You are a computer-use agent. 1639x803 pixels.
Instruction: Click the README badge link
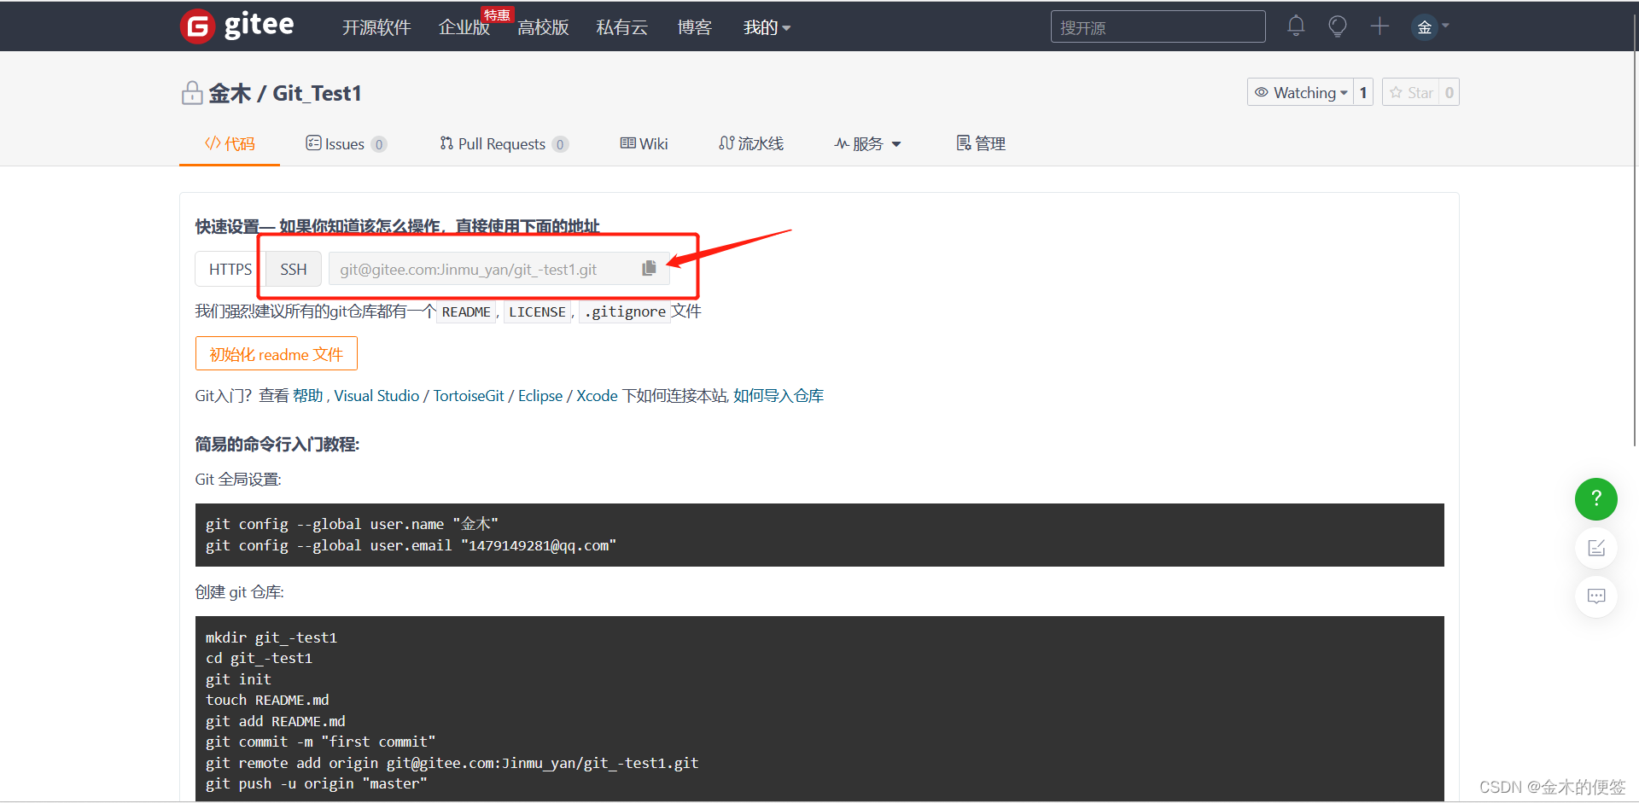point(466,311)
